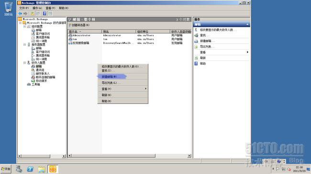The image size is (311, 174).
Task: Expand 查看 submenu in the actions pane
Action: 222,52
